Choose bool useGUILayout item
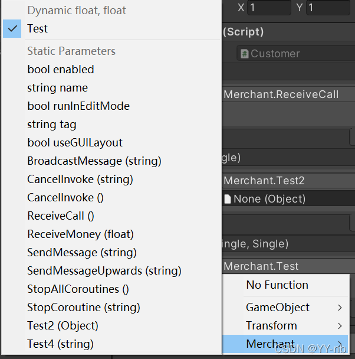The image size is (355, 359). point(75,142)
